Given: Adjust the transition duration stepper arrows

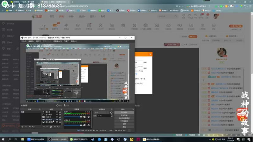Looking at the screenshot, I should [x=112, y=115].
